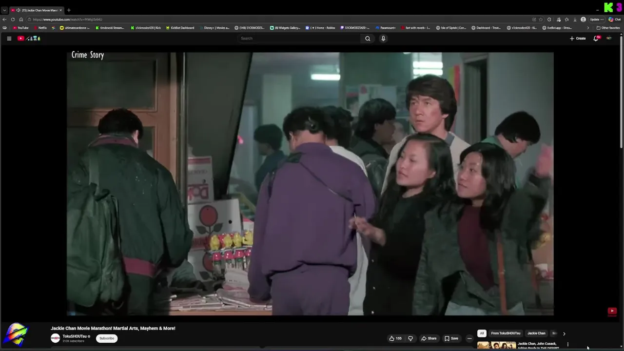The width and height of the screenshot is (624, 351).
Task: Open the YouTube guide hamburger menu
Action: tap(9, 39)
